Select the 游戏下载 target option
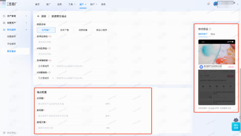The height and width of the screenshot is (136, 241). [x=65, y=30]
